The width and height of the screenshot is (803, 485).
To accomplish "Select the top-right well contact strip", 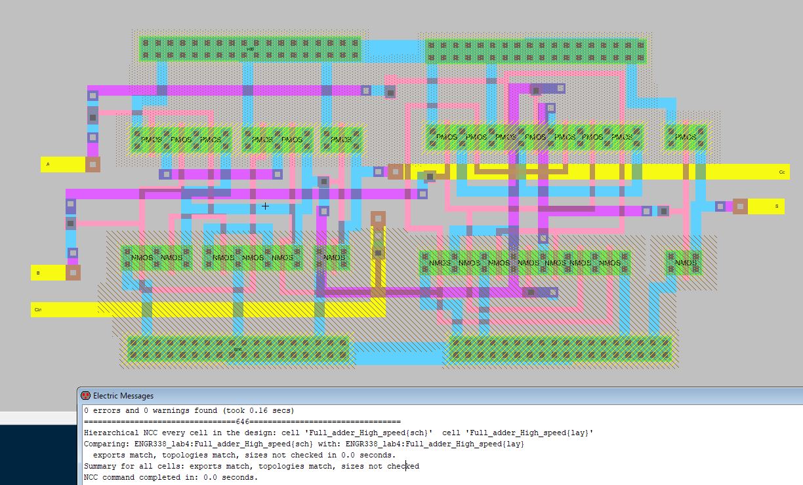I will point(535,50).
